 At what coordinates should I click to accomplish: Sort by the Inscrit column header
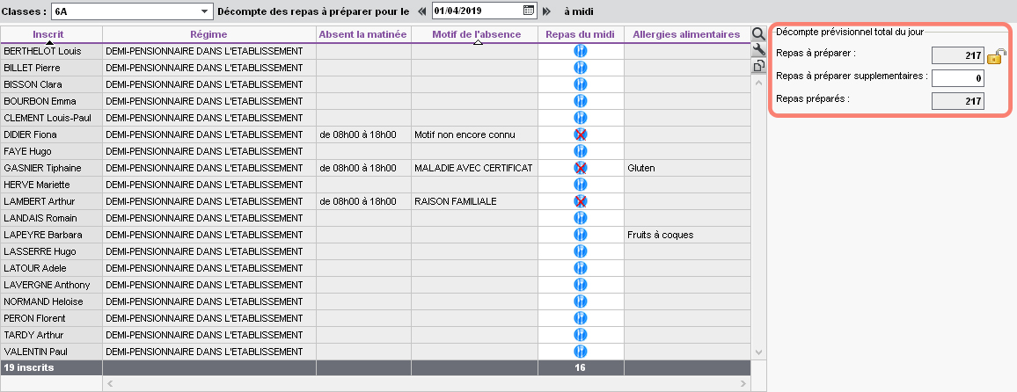(51, 34)
